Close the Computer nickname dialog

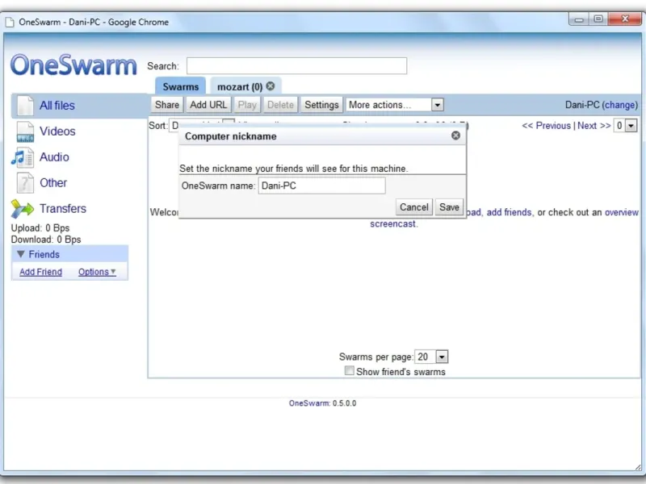pos(455,136)
